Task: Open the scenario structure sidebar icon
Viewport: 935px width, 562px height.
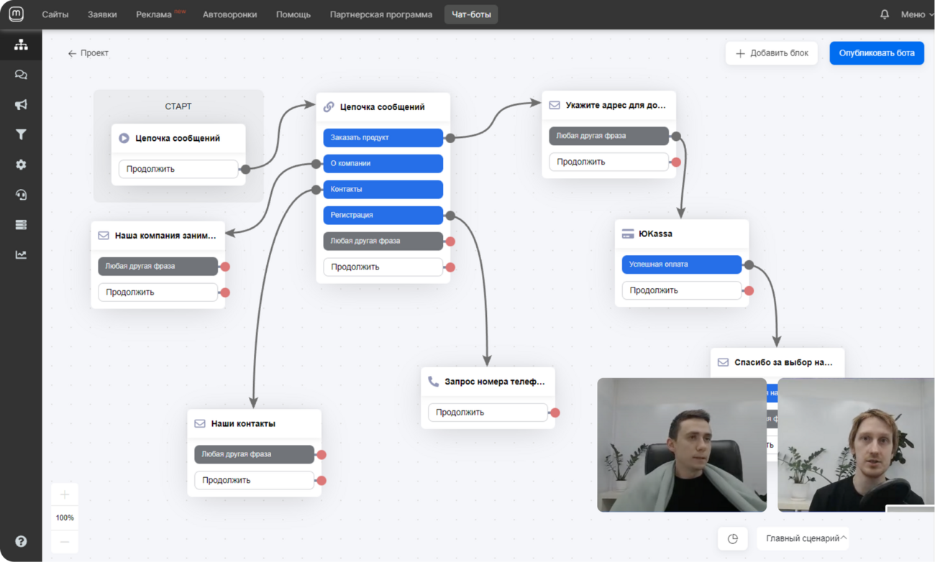Action: click(x=21, y=45)
